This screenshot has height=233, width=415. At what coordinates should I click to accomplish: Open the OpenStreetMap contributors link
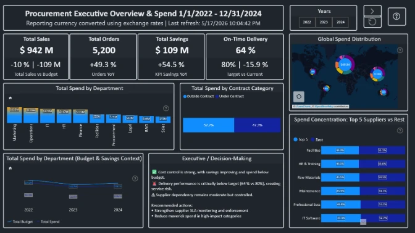click(x=324, y=107)
